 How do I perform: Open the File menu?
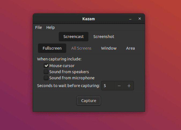click(x=38, y=27)
